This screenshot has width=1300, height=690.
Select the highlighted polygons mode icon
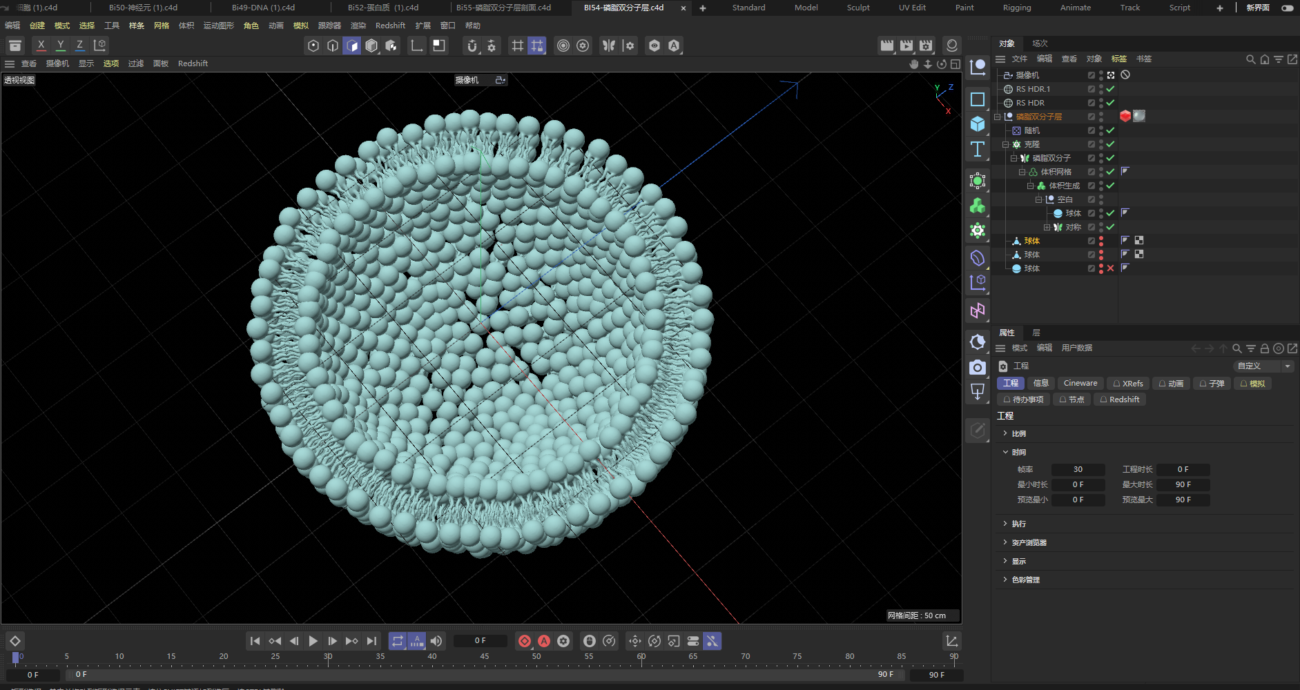pyautogui.click(x=352, y=46)
